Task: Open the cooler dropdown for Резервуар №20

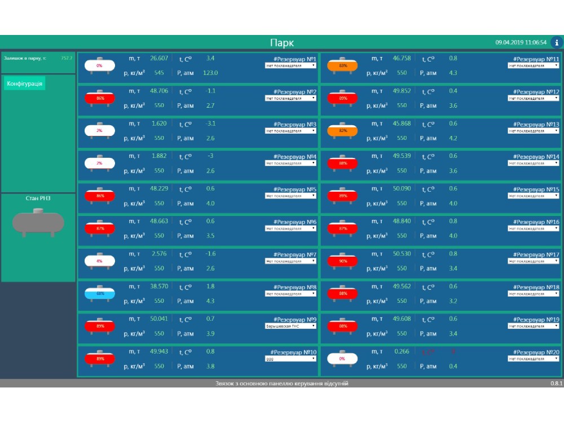Action: (533, 359)
